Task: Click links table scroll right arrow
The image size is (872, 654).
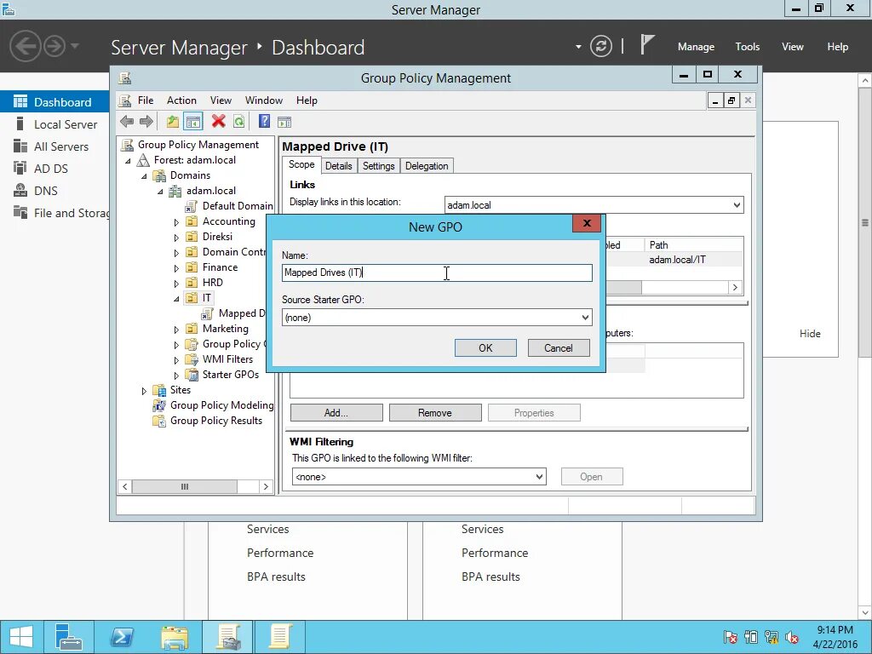Action: [735, 288]
